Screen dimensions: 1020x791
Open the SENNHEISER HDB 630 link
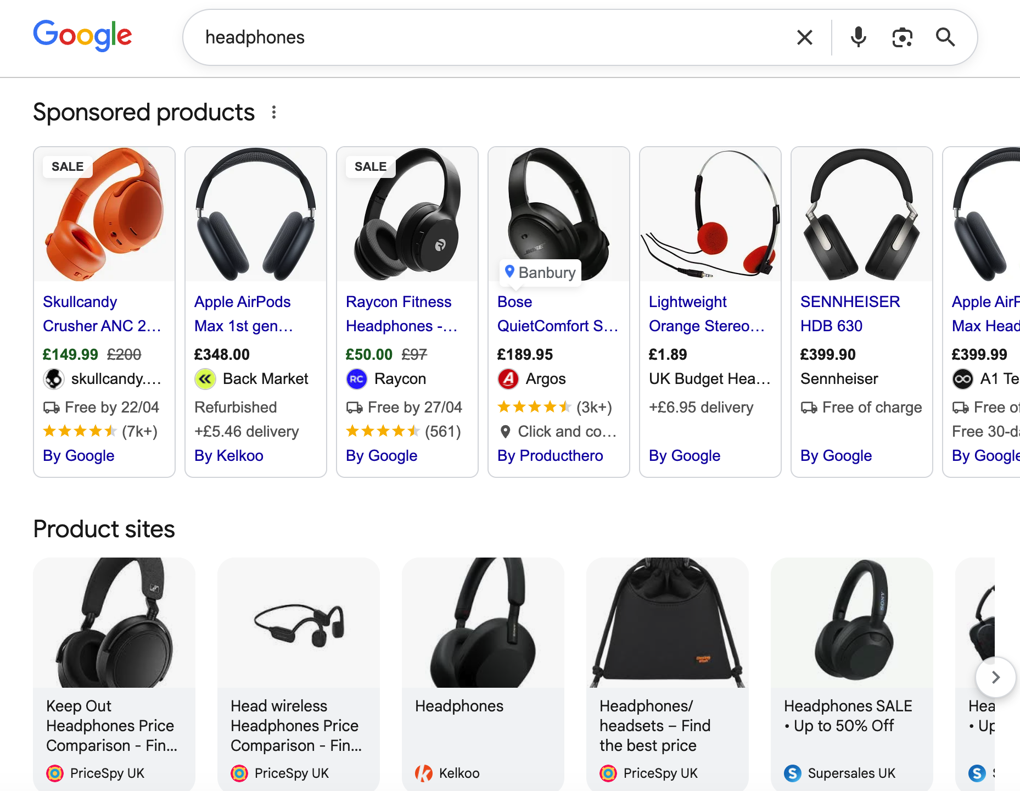[x=850, y=314]
